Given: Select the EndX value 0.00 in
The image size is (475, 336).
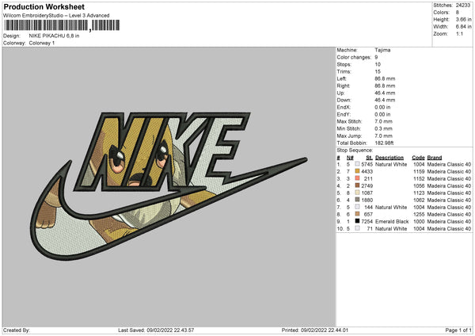Looking at the screenshot, I should click(382, 107).
